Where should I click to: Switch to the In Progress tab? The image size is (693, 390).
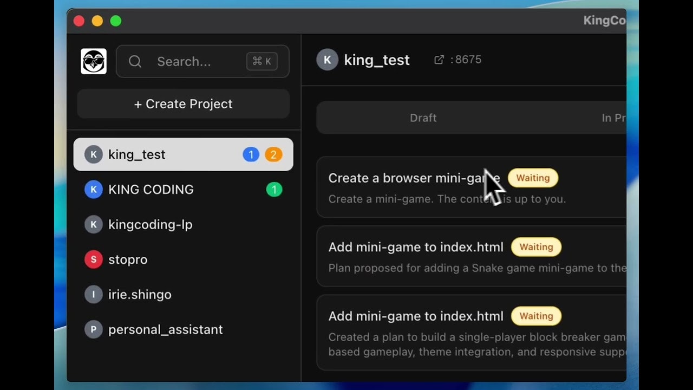pos(614,118)
